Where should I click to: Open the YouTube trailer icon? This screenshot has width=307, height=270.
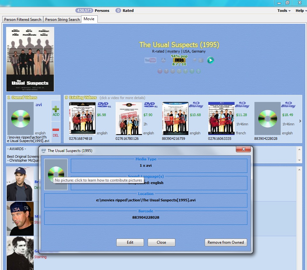(150, 60)
